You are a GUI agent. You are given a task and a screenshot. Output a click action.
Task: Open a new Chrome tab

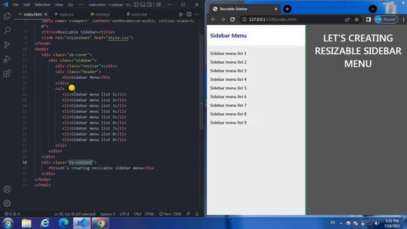click(287, 9)
